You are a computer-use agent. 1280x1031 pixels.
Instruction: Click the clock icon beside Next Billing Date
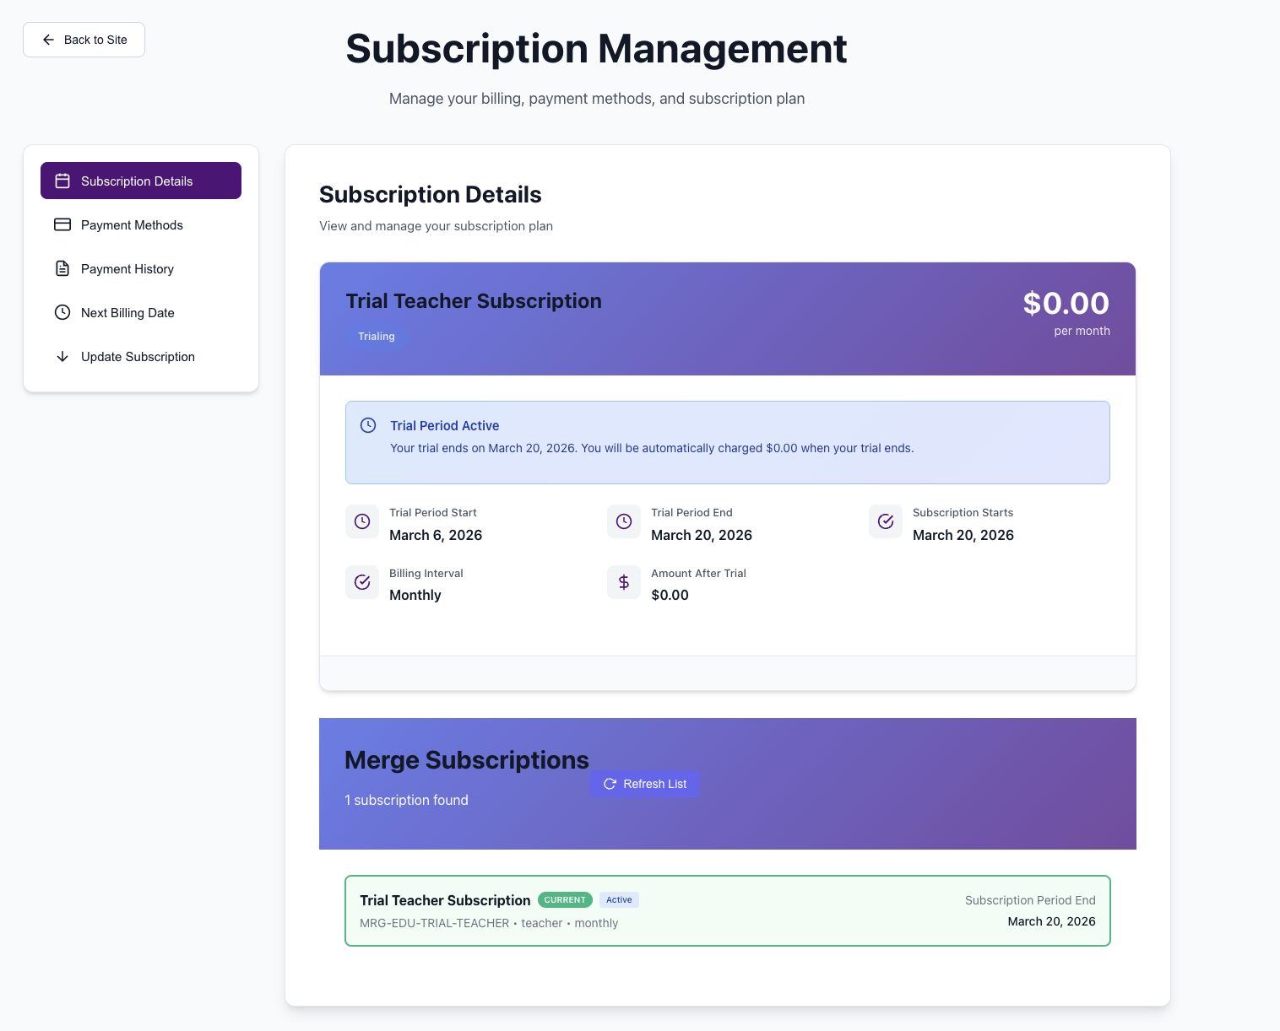(62, 312)
